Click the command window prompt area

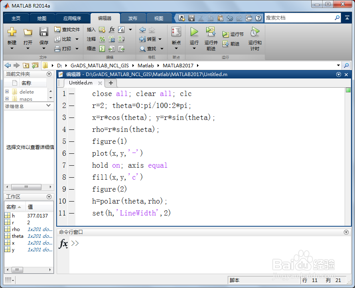(211, 255)
